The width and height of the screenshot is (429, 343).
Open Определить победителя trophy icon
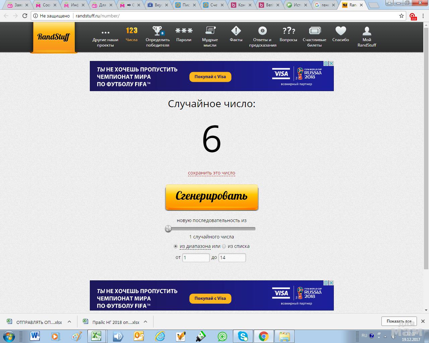click(x=158, y=31)
